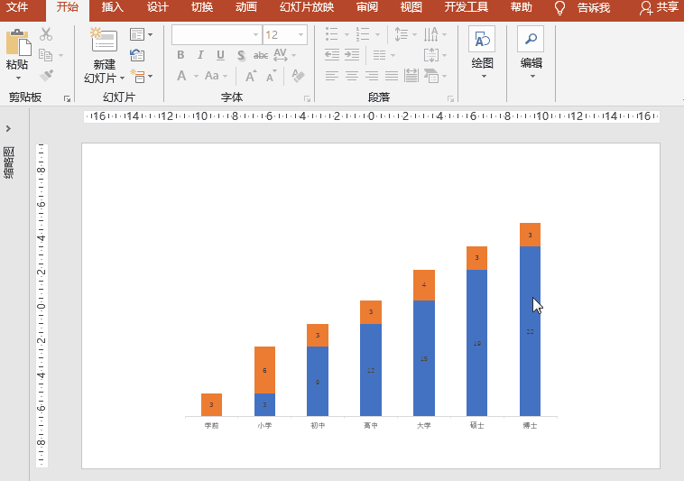Click the Clear All Formatting eraser icon

coord(298,76)
